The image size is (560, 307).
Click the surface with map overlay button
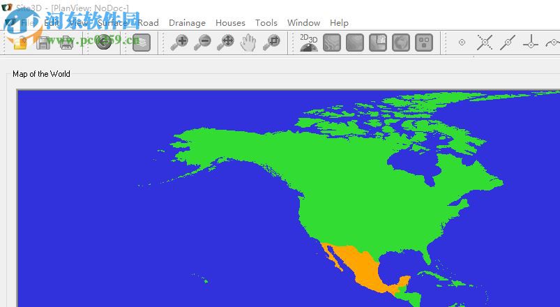click(378, 43)
